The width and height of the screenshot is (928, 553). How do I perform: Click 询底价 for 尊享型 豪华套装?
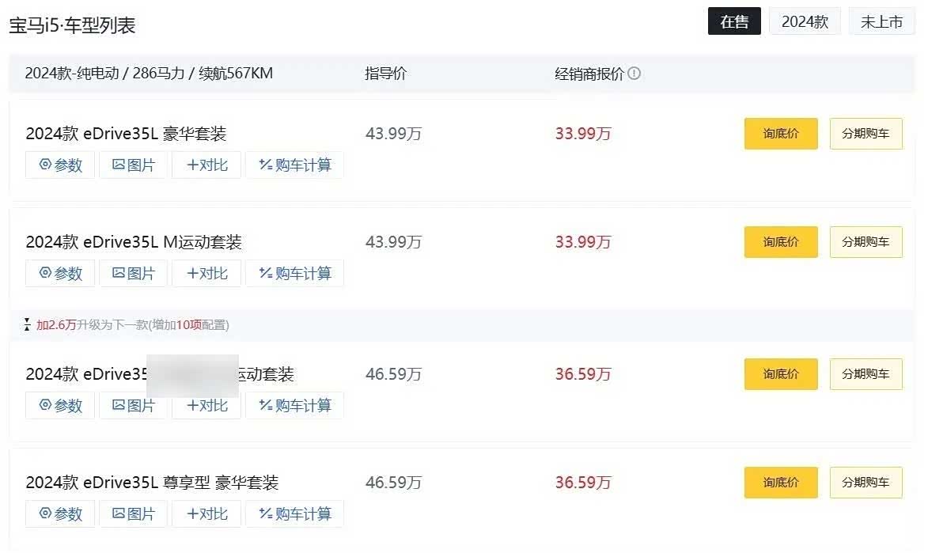[x=781, y=483]
